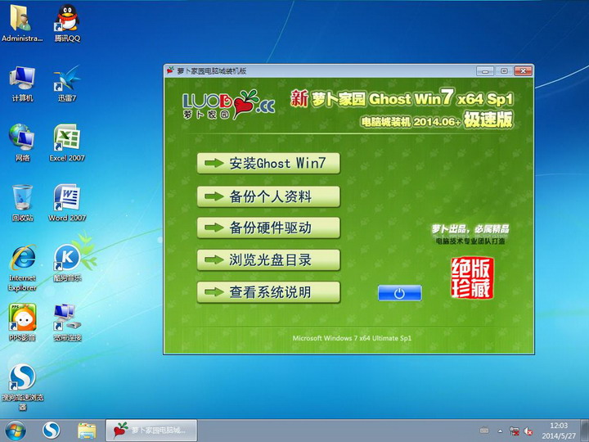
Task: Open the Excel 2007 desktop shortcut
Action: coord(67,139)
